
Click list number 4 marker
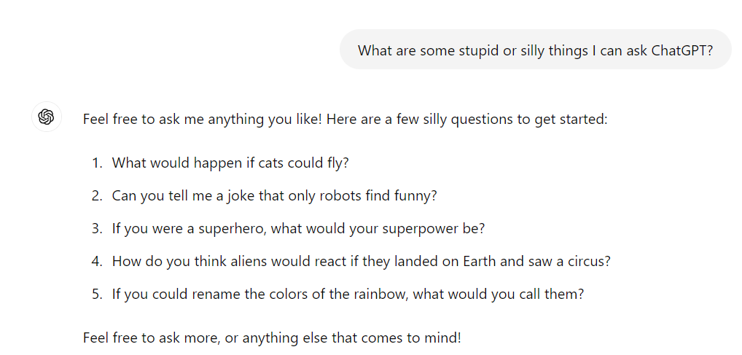97,261
